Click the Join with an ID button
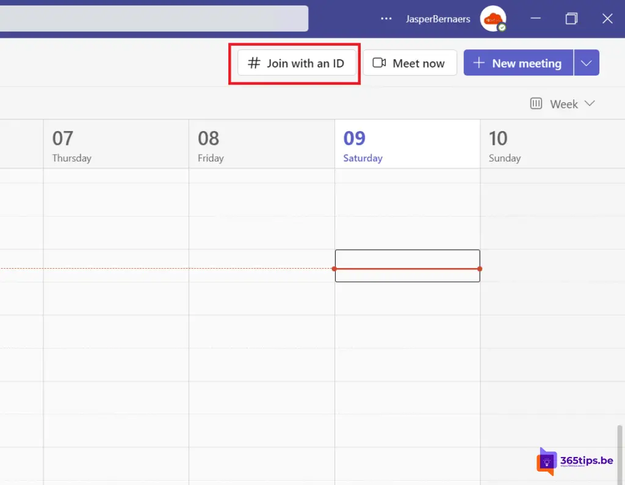The height and width of the screenshot is (485, 625). 297,63
